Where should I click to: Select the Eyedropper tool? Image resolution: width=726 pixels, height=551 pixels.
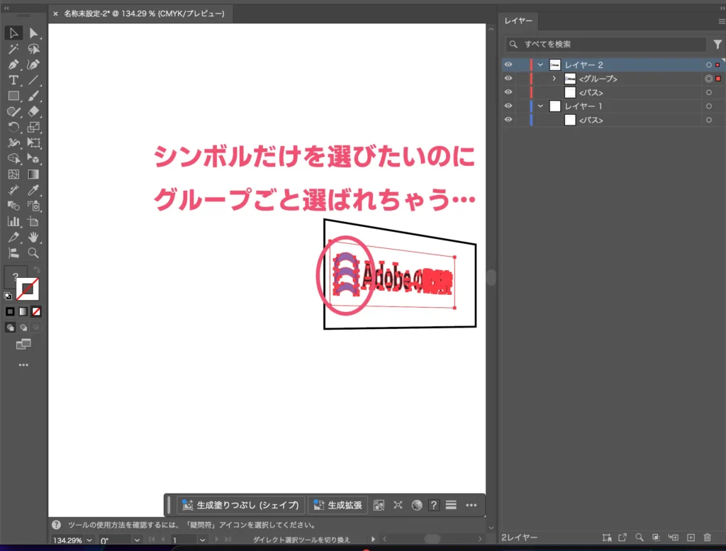point(34,191)
